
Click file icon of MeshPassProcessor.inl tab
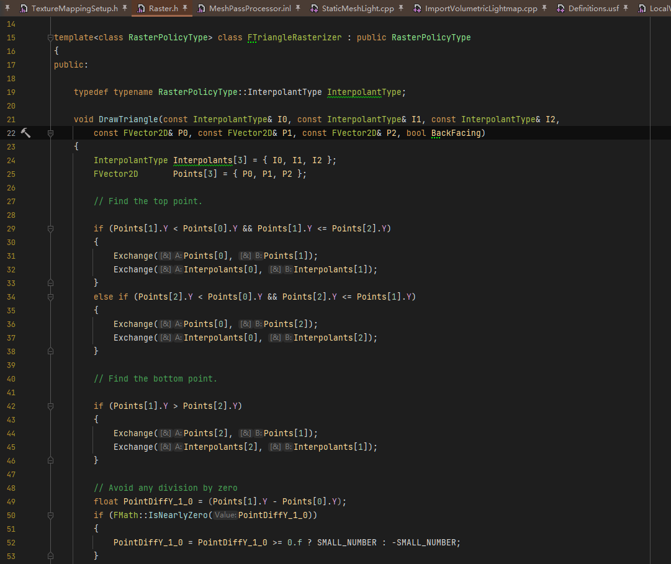[x=201, y=9]
